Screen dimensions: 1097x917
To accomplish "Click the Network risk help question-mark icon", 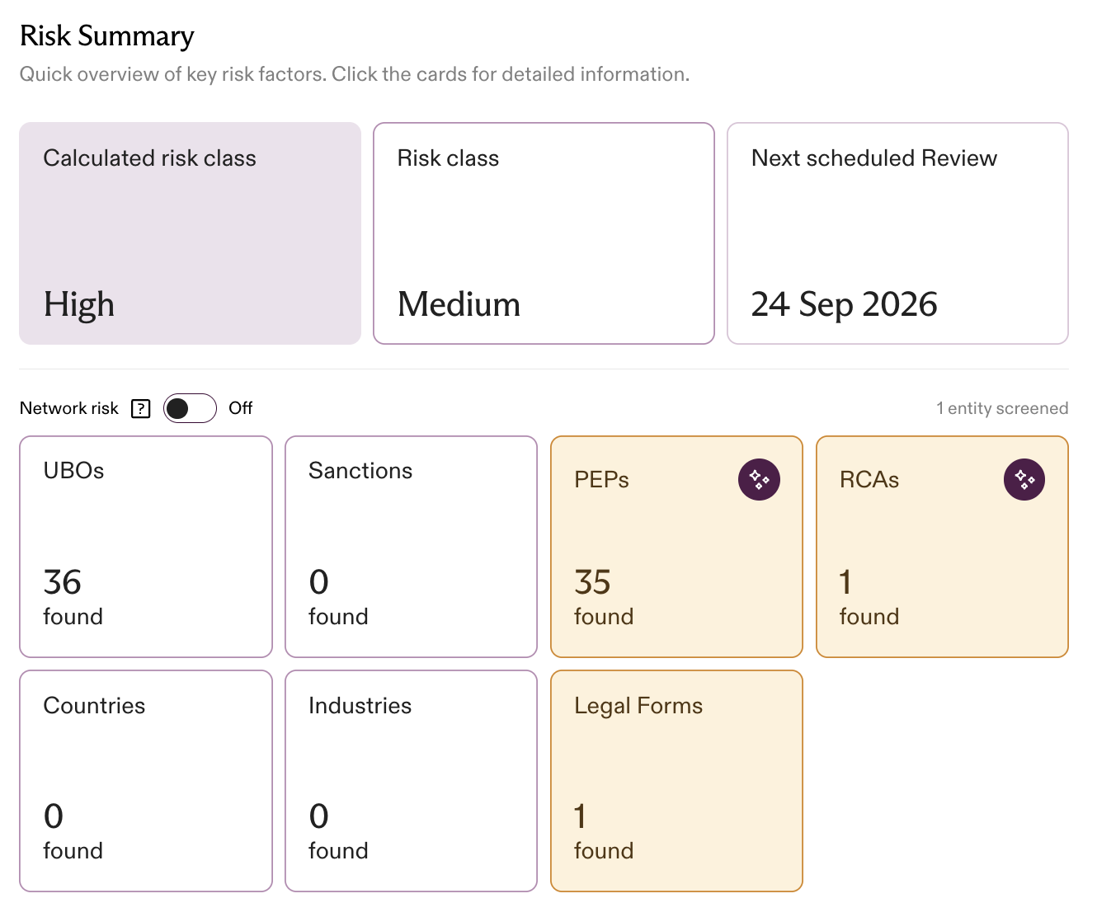I will point(141,408).
